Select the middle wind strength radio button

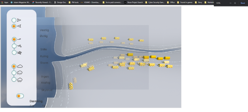[14, 46]
